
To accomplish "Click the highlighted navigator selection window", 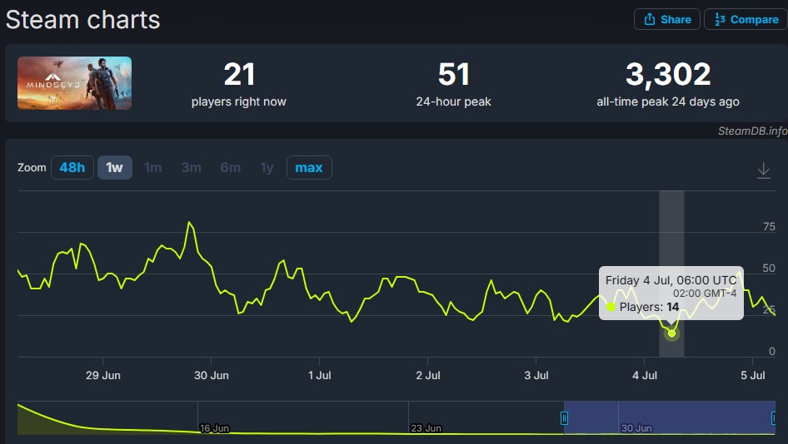I will coord(670,418).
